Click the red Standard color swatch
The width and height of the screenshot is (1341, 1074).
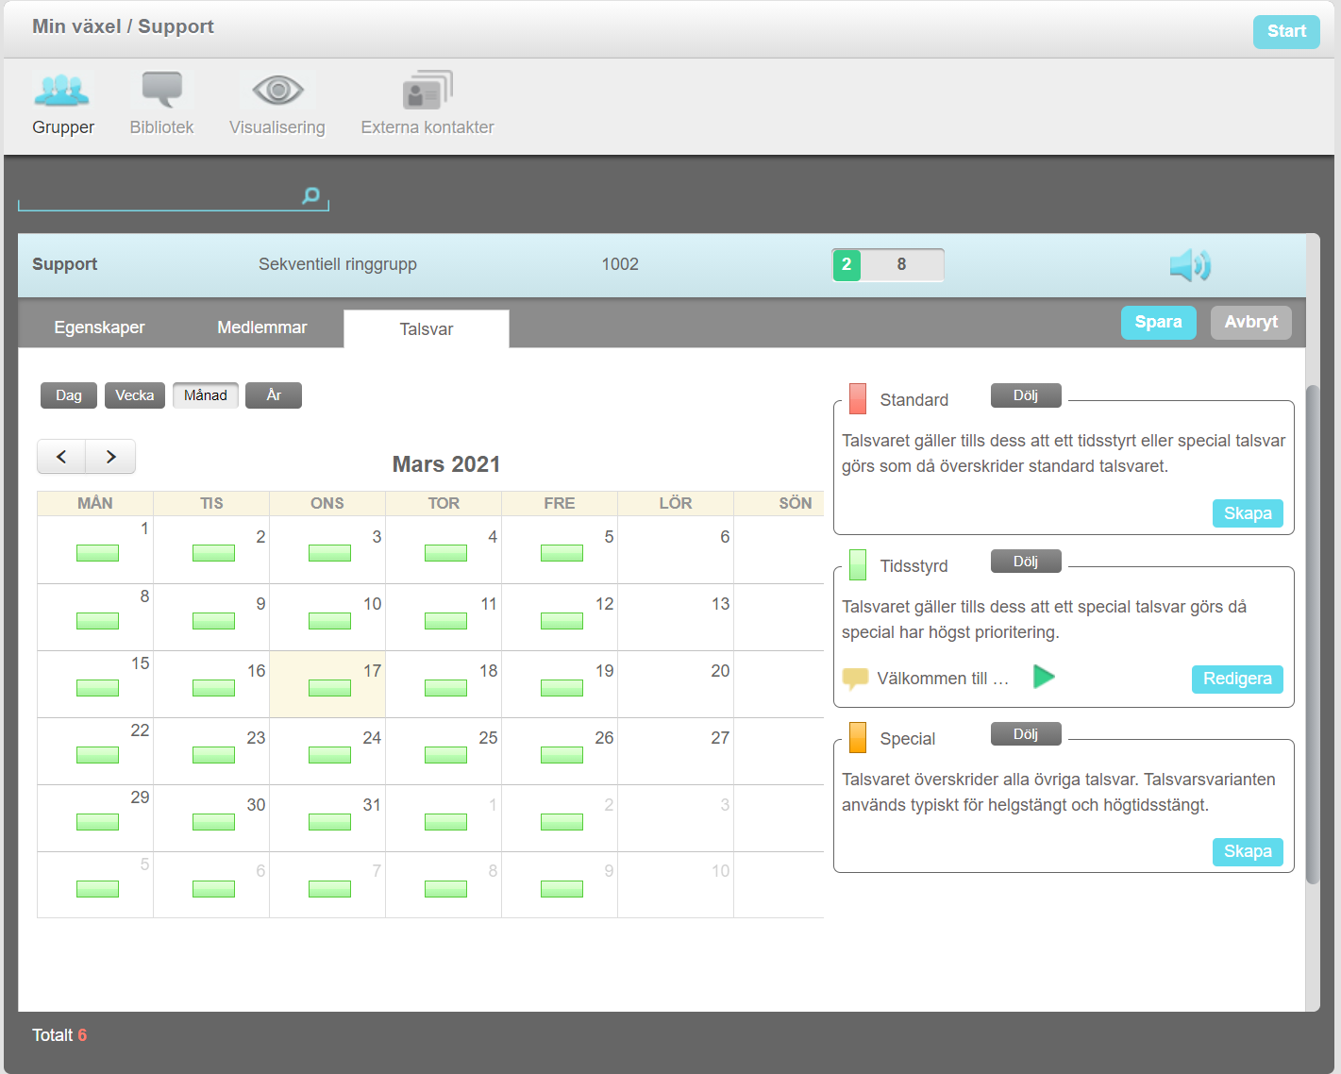(858, 399)
